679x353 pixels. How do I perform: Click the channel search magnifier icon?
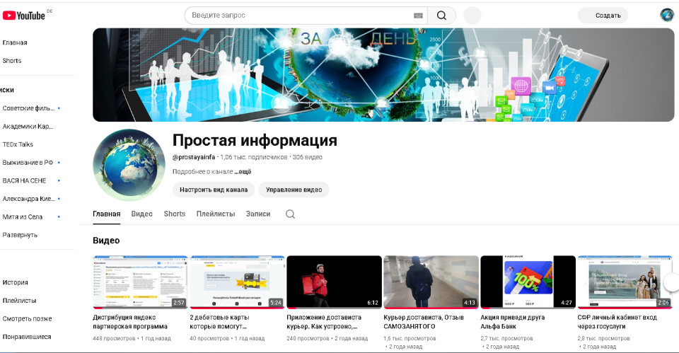[290, 214]
